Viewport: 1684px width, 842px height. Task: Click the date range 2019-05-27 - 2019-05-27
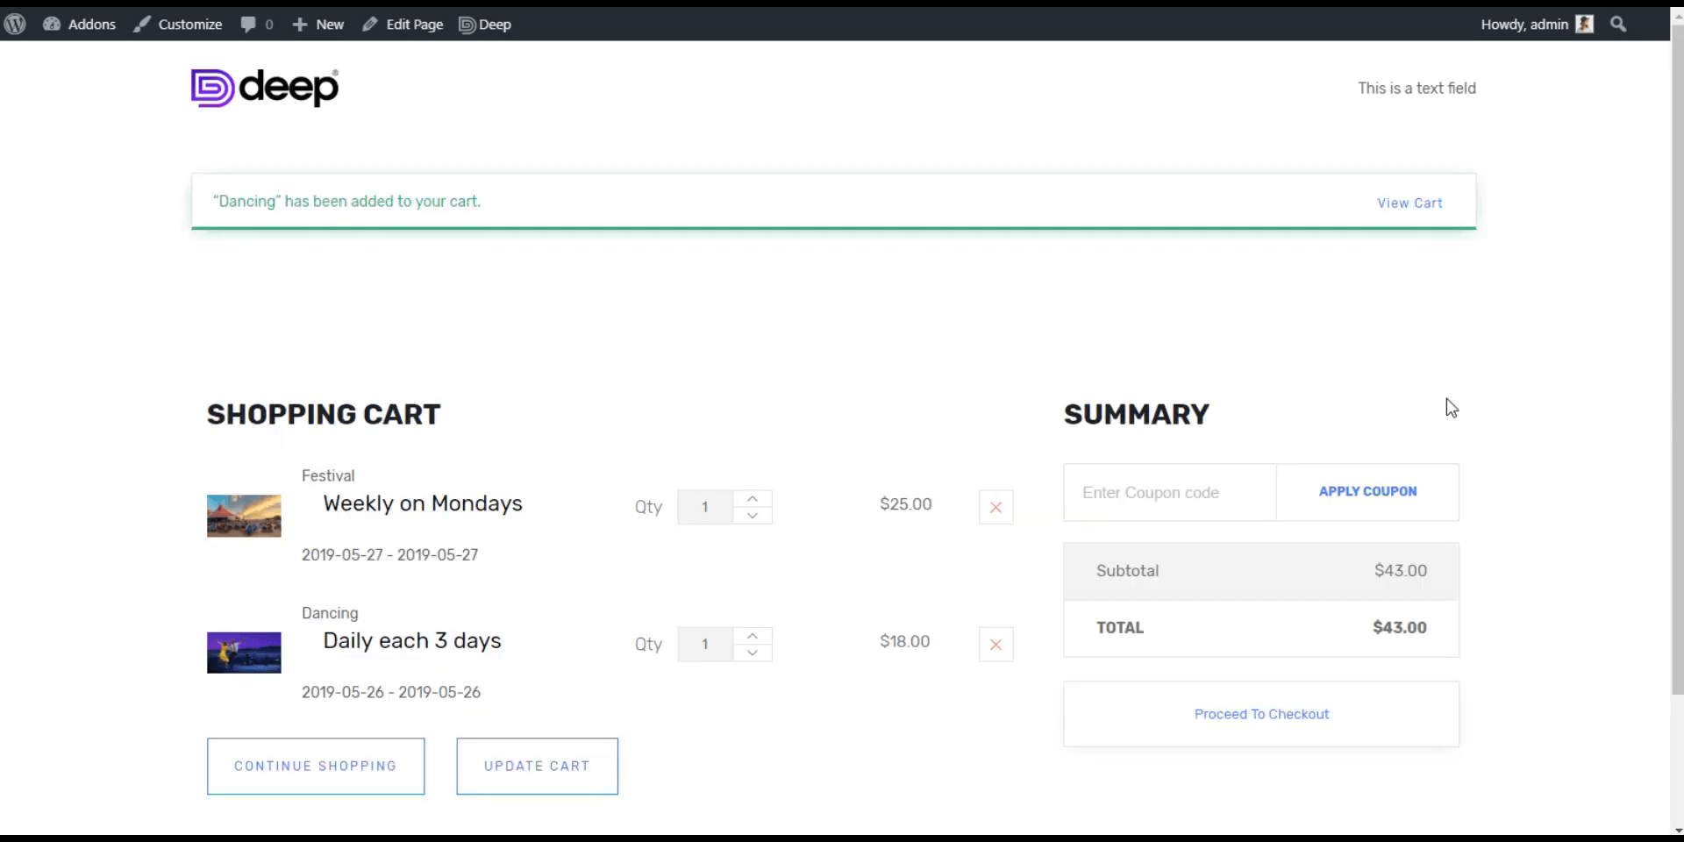[390, 554]
